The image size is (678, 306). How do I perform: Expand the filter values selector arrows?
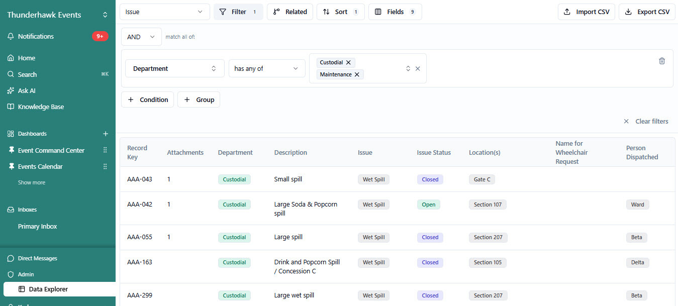pyautogui.click(x=408, y=68)
